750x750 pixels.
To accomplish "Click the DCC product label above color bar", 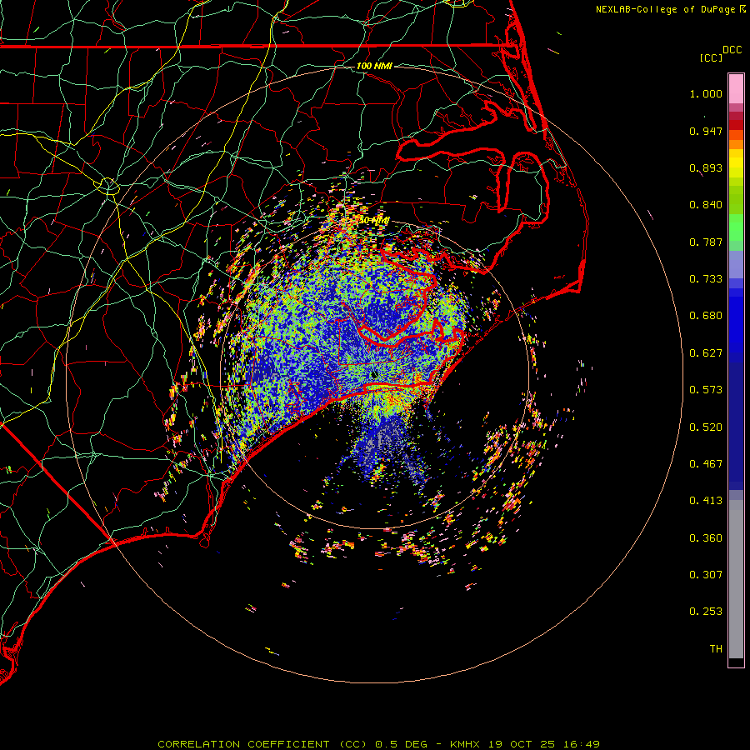I will pos(732,50).
